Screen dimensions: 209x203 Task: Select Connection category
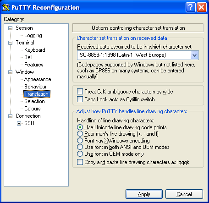coord(28,116)
